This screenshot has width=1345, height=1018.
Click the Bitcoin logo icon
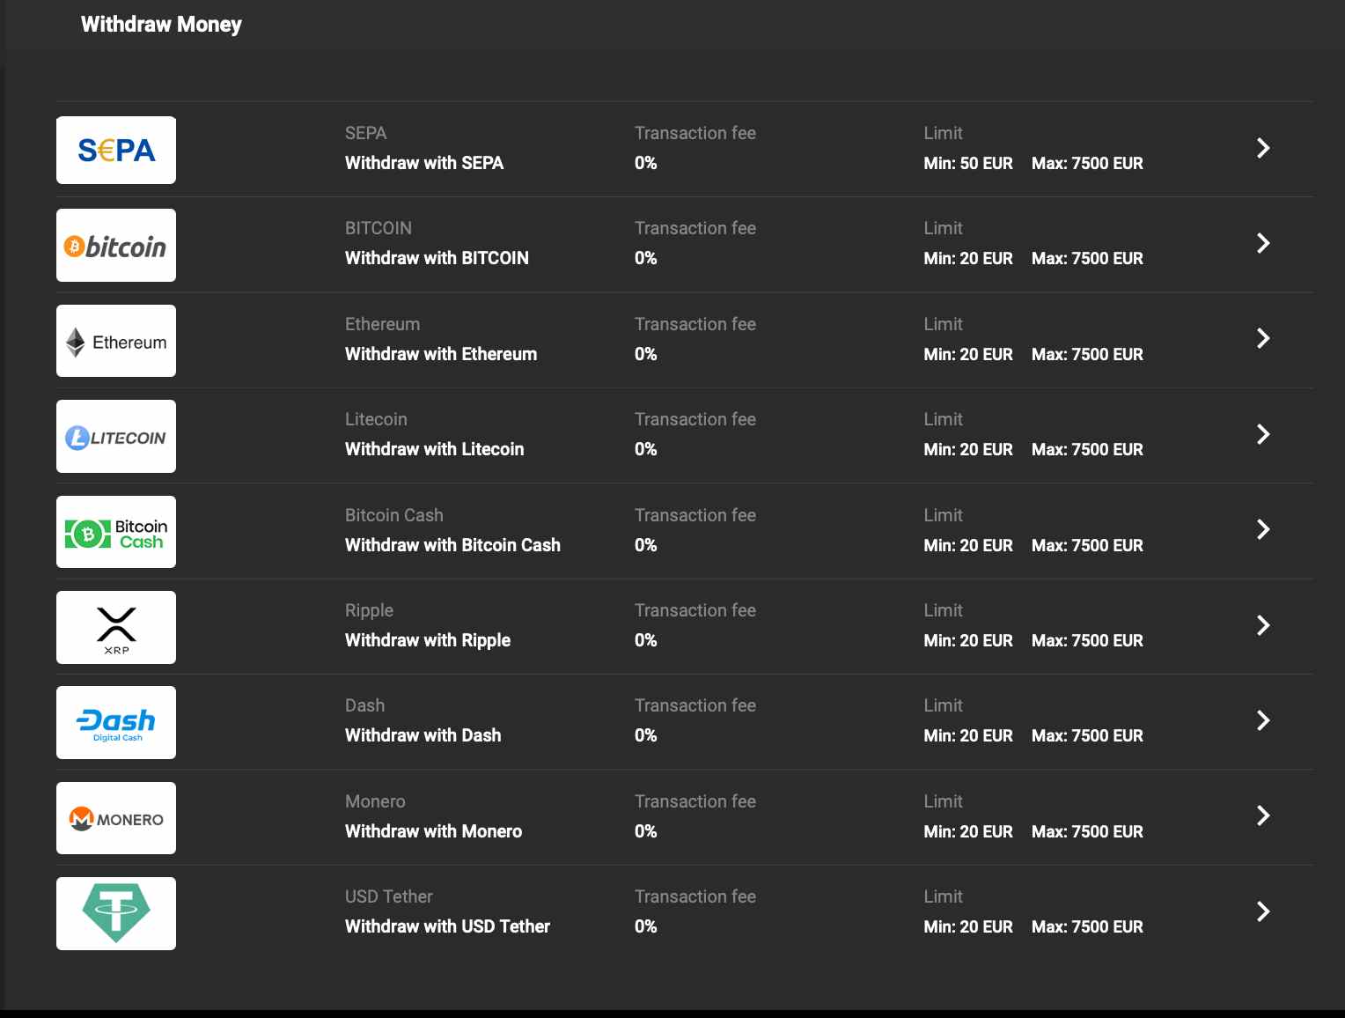click(116, 246)
